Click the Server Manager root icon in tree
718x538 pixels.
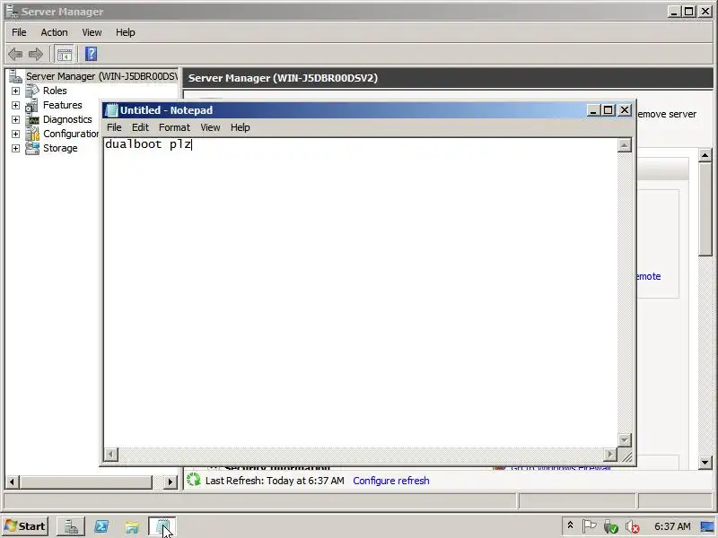15,76
